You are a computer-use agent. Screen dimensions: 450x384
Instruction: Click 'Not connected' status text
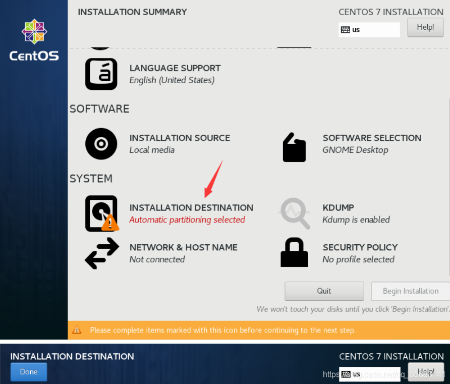coord(157,259)
